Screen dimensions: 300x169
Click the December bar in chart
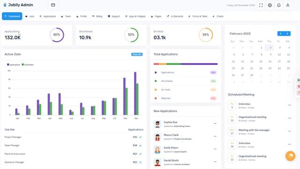136,93
